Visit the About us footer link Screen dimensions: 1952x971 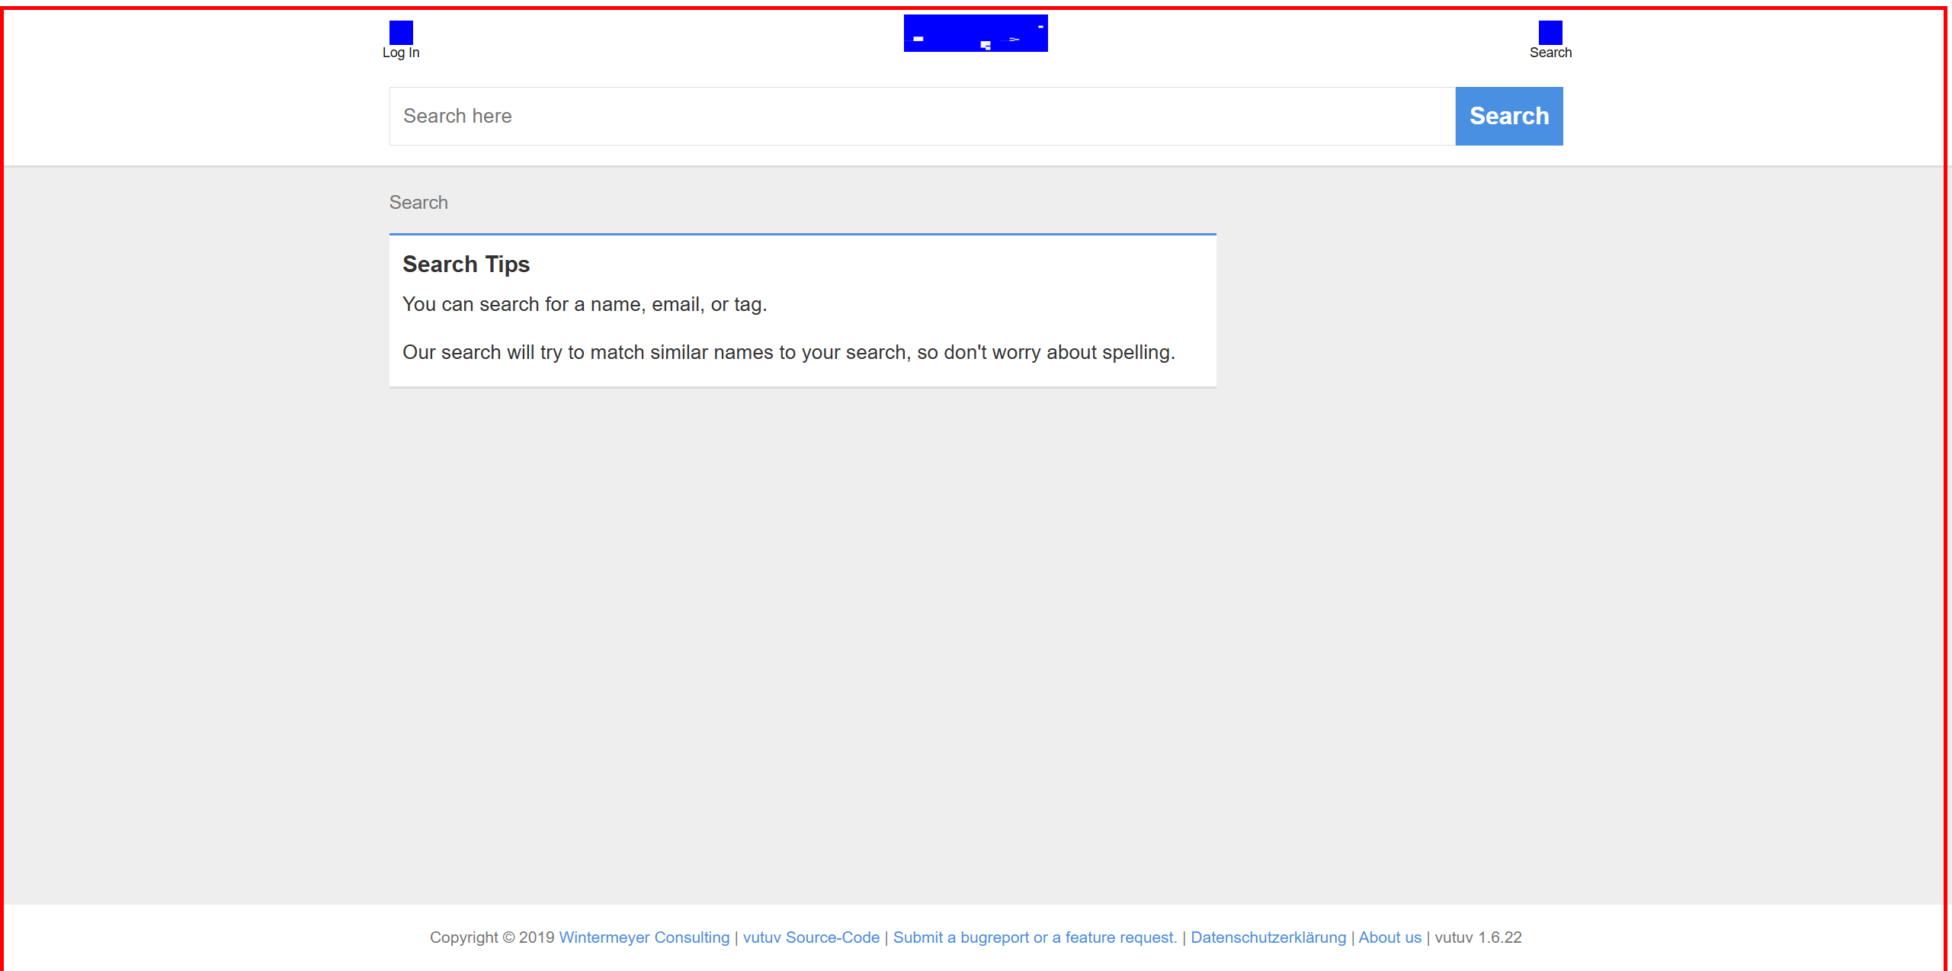click(x=1389, y=937)
